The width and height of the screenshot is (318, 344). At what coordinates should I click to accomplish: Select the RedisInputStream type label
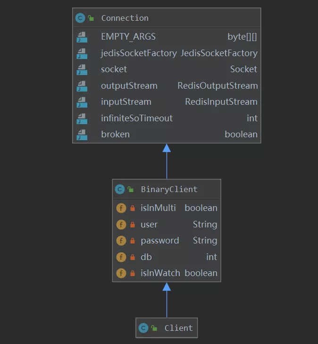(221, 102)
